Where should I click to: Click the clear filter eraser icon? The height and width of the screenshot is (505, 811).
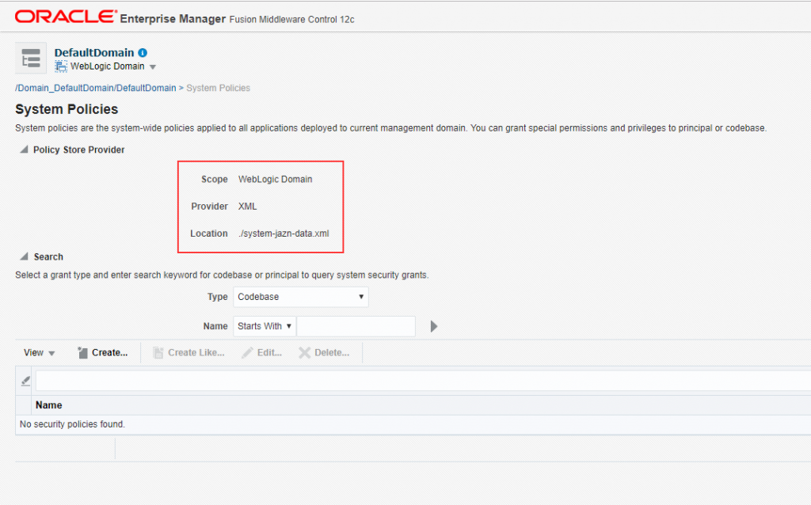25,381
